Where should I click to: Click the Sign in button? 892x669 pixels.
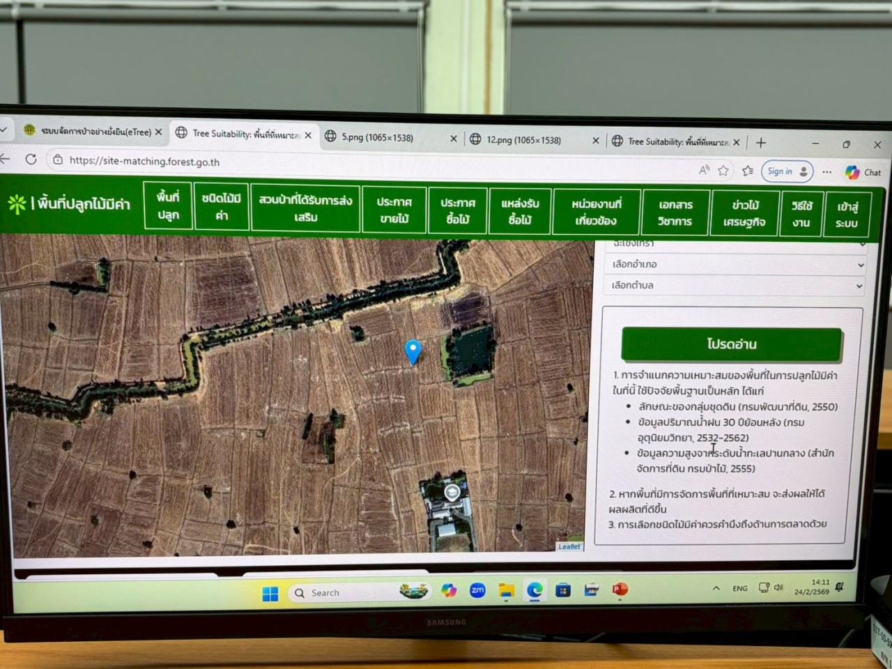787,171
